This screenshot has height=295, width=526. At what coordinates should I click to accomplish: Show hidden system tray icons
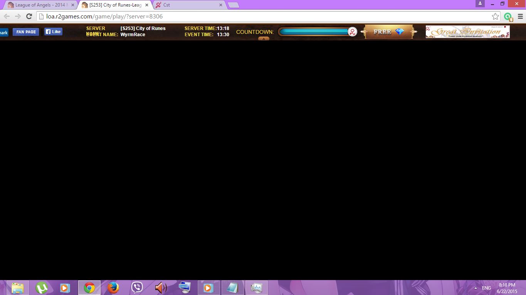[x=476, y=288]
